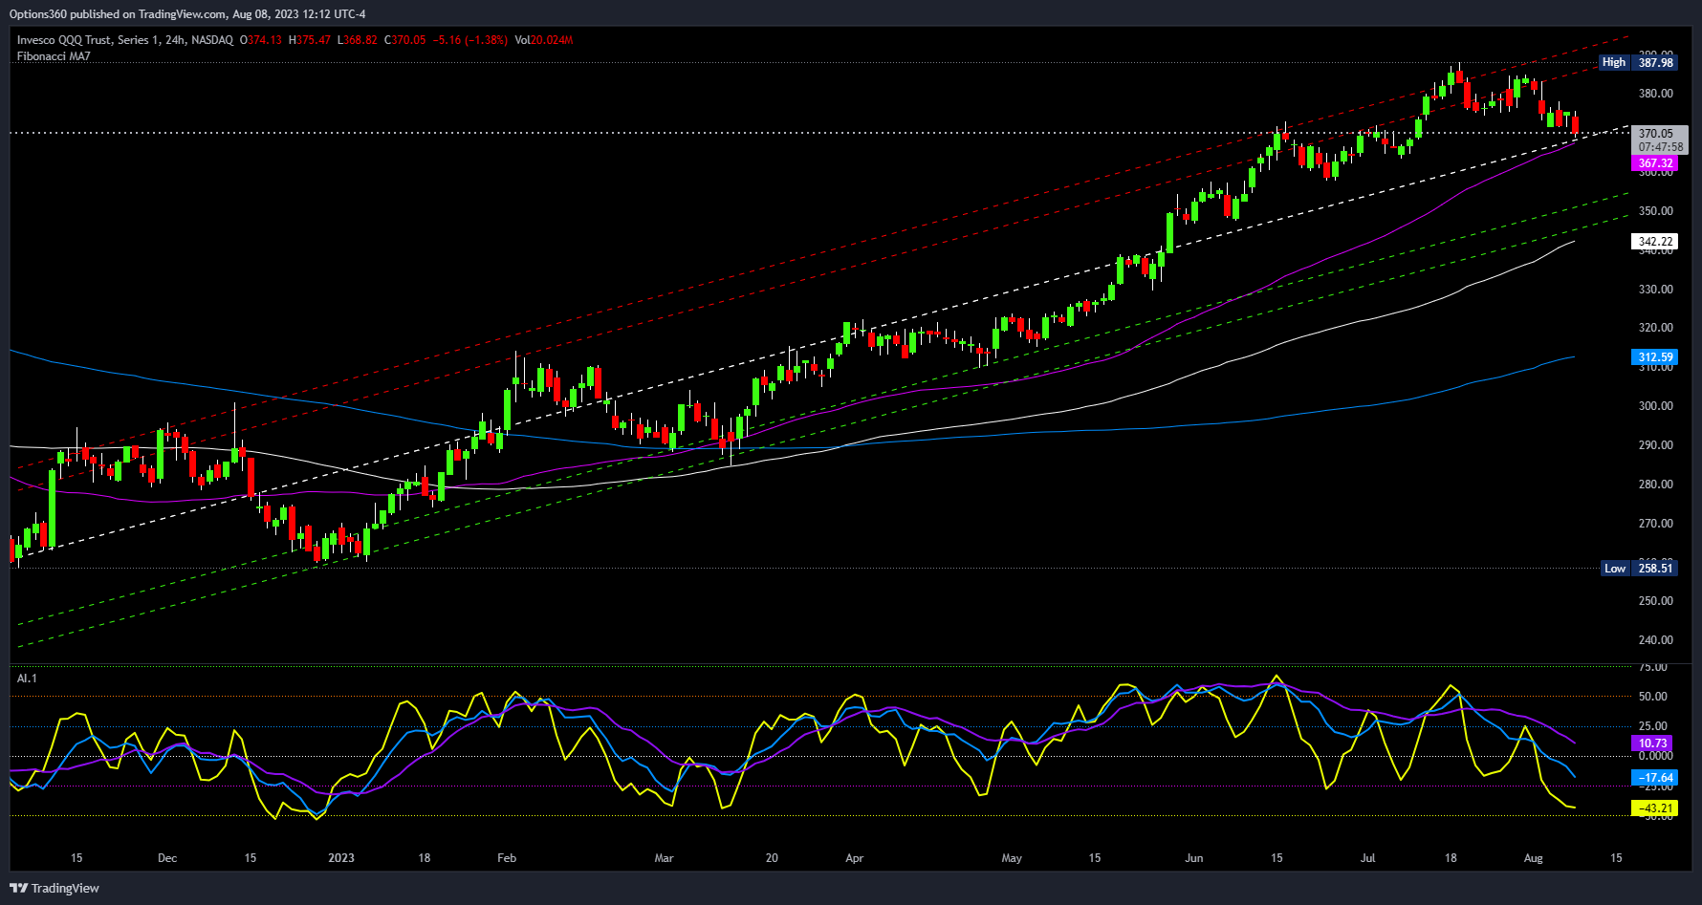Click the Apr label on the time axis
This screenshot has width=1702, height=905.
pyautogui.click(x=855, y=858)
